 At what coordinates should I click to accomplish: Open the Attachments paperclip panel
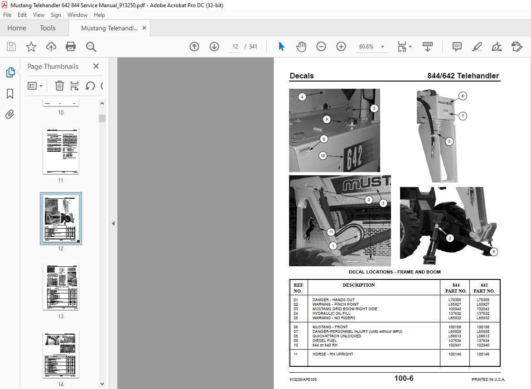[x=10, y=115]
